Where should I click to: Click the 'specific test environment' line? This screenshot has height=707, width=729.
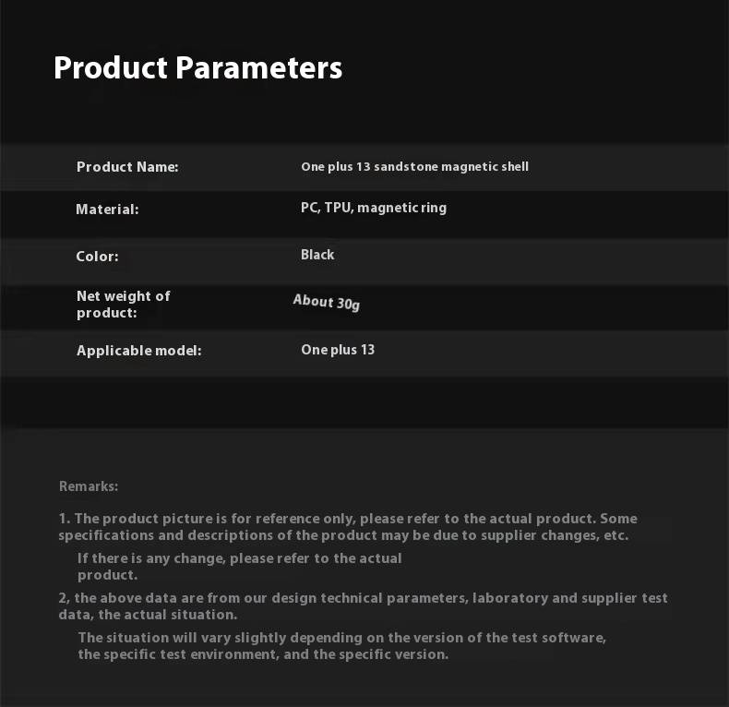pos(263,654)
